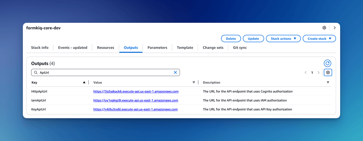Image resolution: width=363 pixels, height=141 pixels.
Task: Select page number 1
Action: coord(312,72)
